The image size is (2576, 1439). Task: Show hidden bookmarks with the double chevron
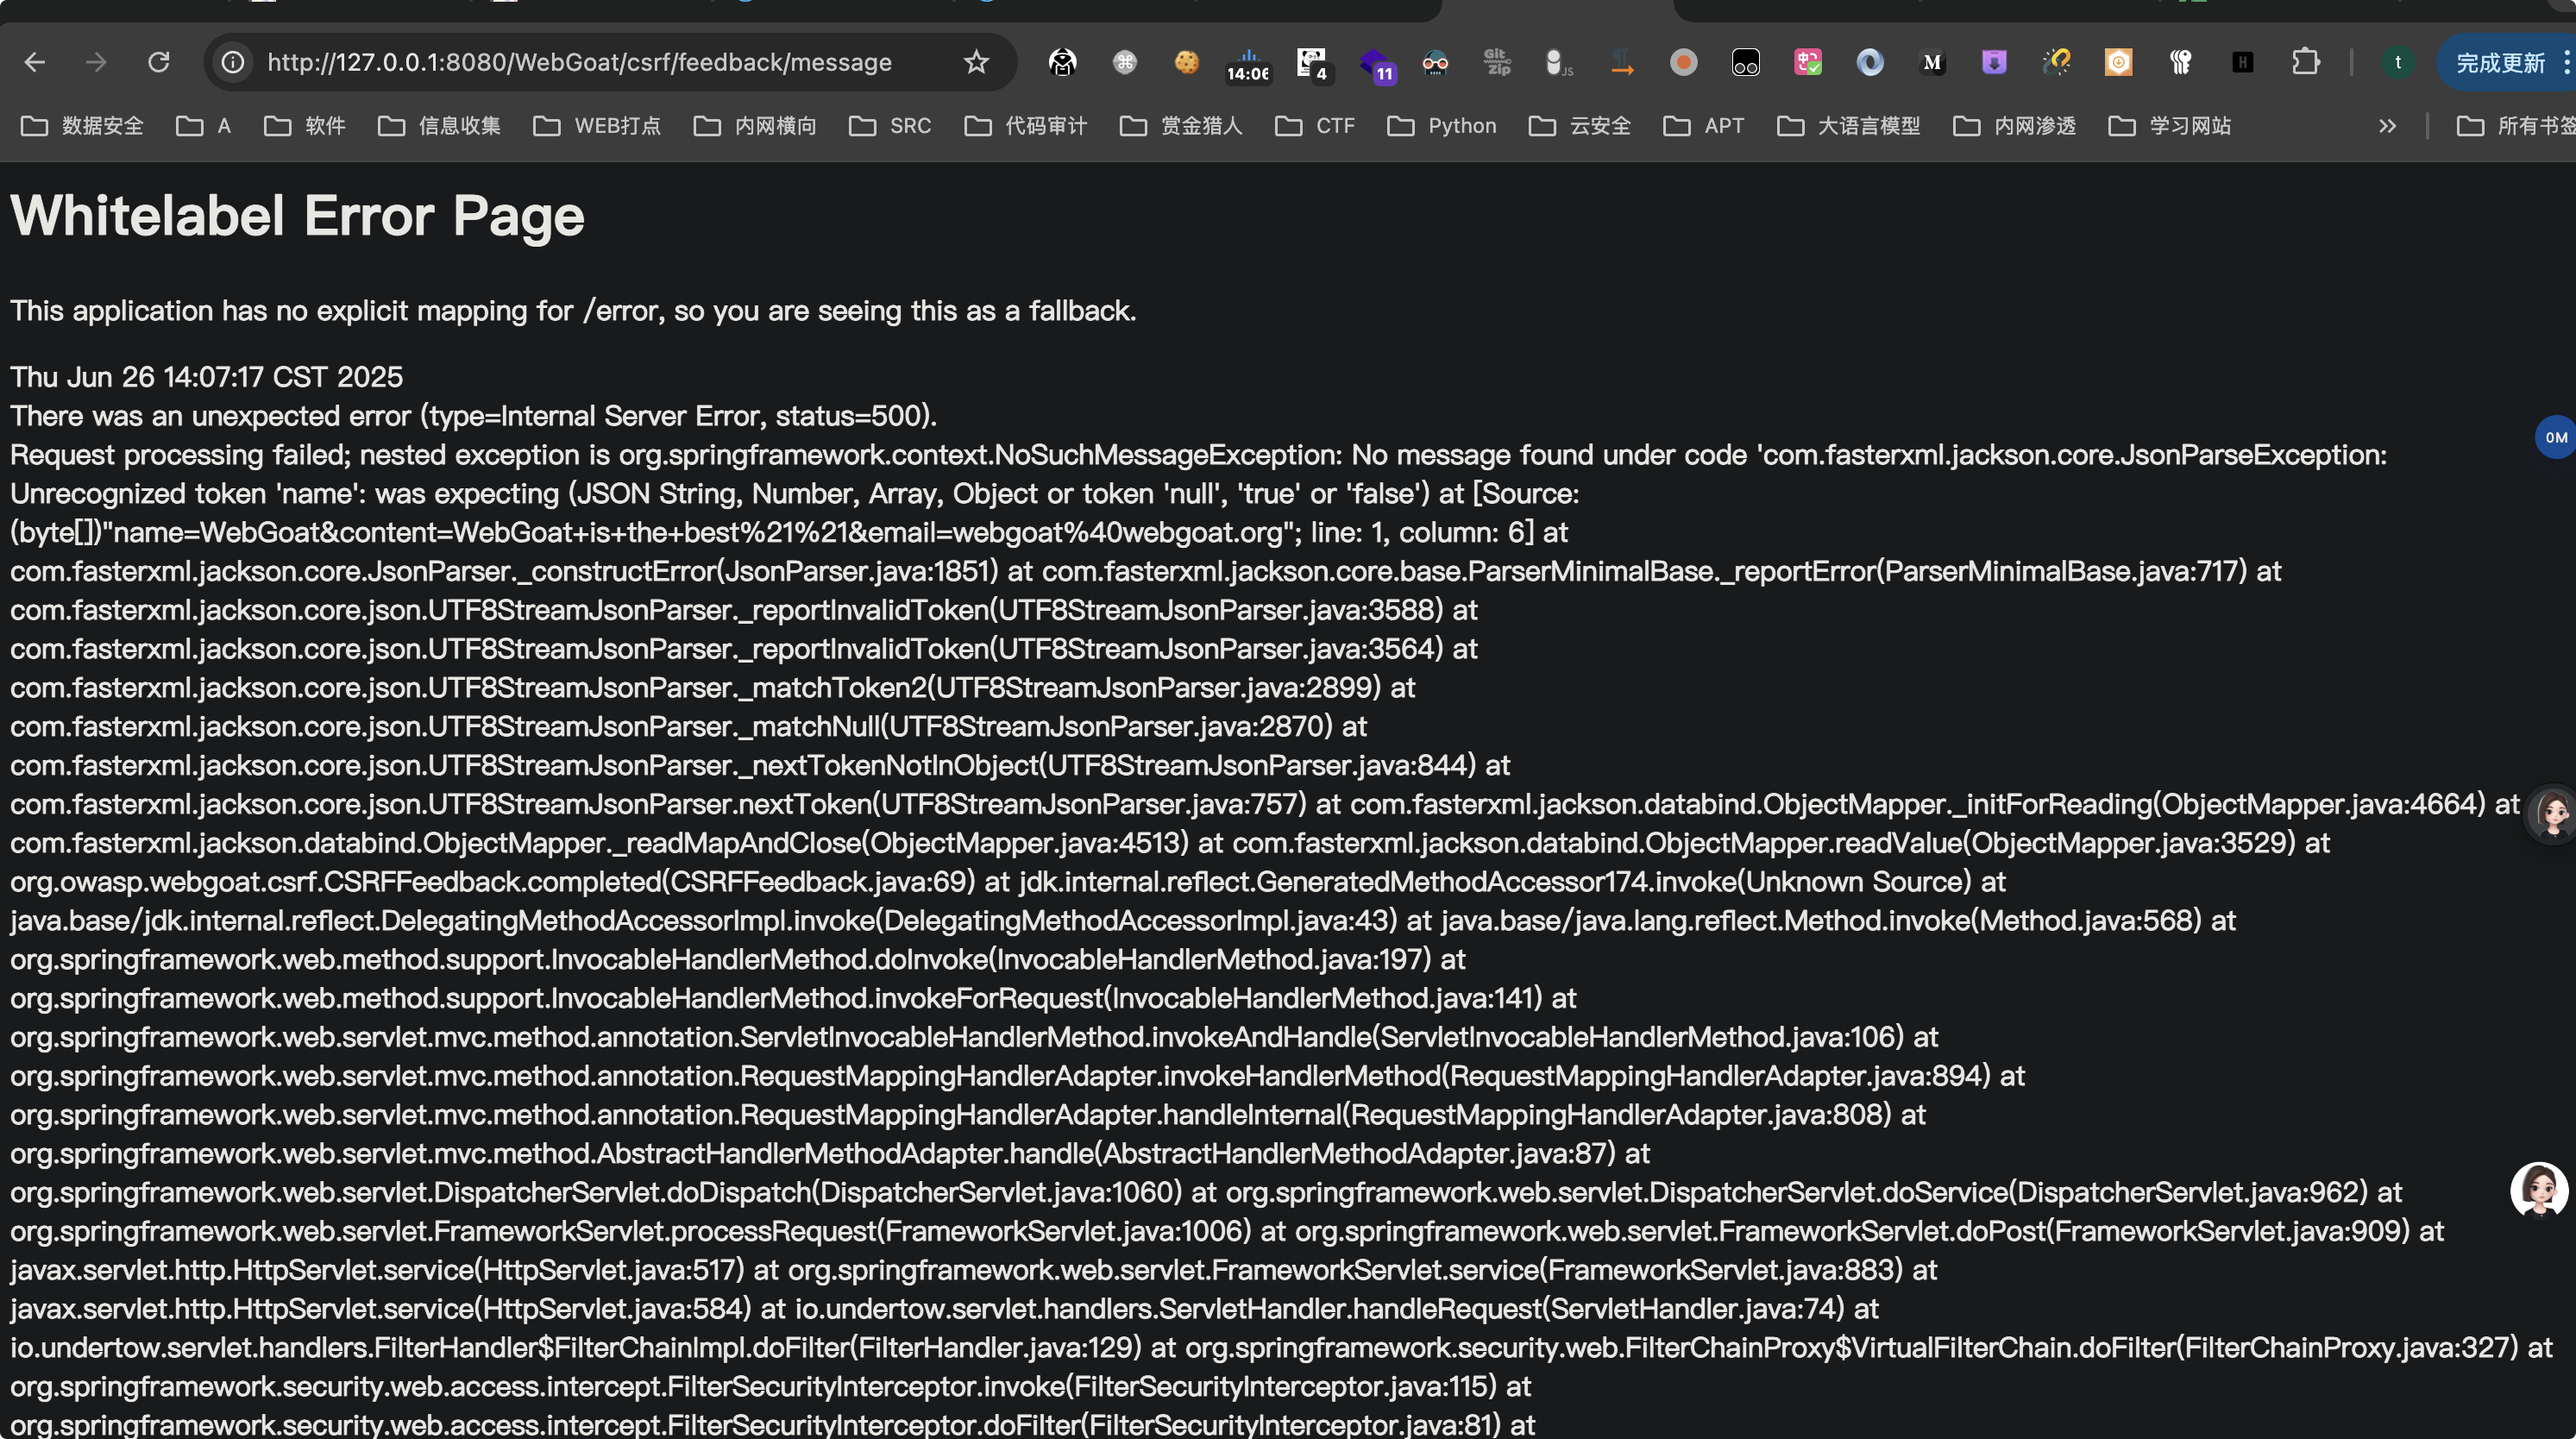(2387, 126)
